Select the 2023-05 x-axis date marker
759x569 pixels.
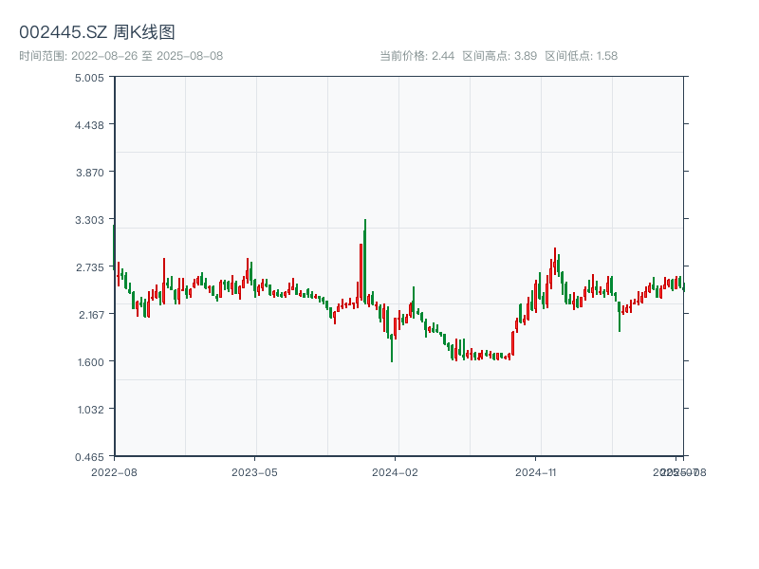click(254, 471)
